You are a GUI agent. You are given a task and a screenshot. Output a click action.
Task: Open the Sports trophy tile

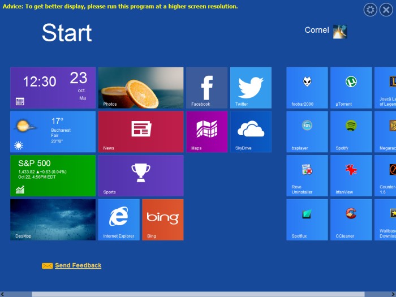point(141,175)
